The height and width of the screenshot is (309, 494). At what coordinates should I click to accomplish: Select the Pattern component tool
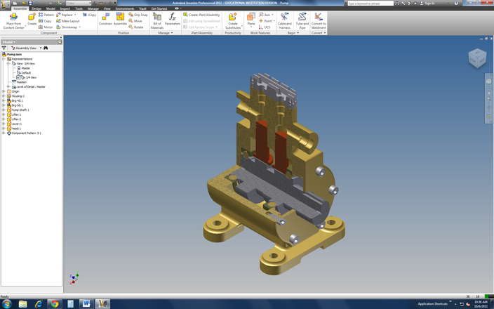tap(46, 15)
